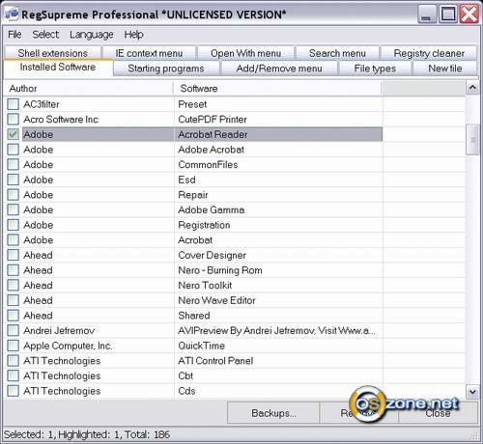
Task: Go to Search menu tab
Action: [337, 53]
